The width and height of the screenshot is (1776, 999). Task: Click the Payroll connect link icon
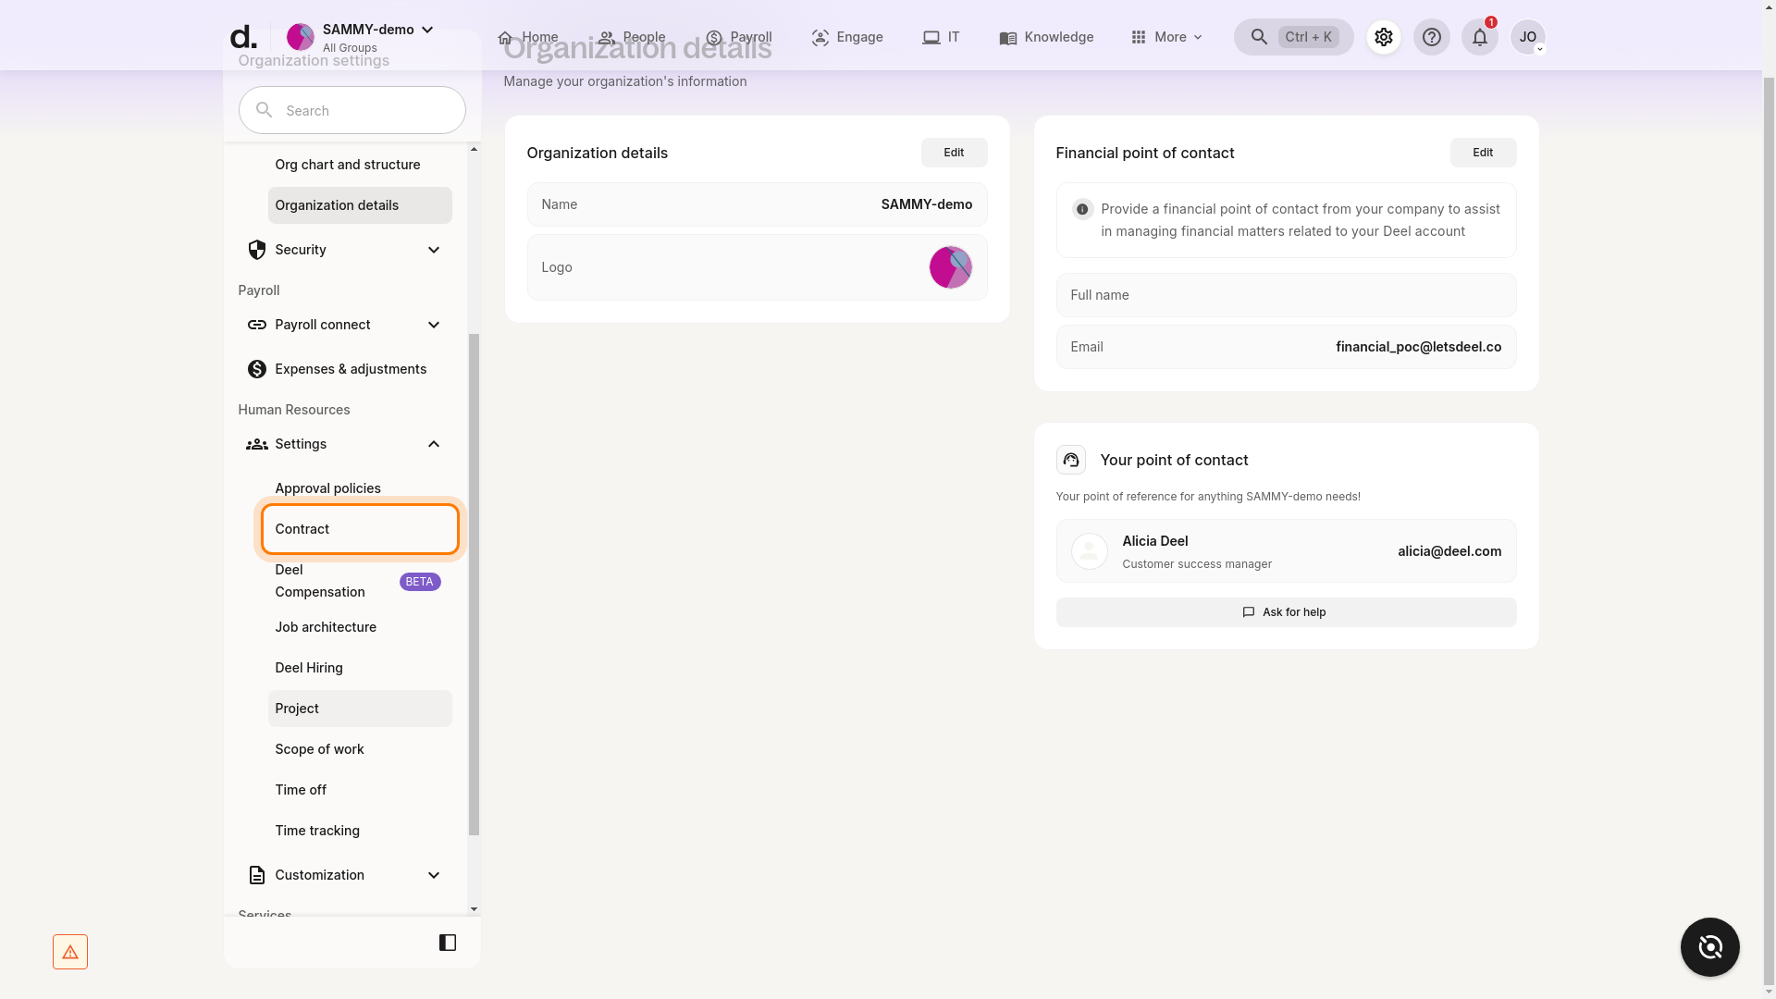[x=256, y=325]
